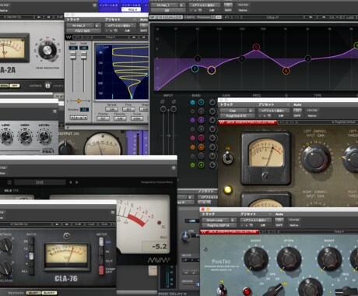
Task: Click LINK button in Mod Delay window
Action: click(x=192, y=220)
